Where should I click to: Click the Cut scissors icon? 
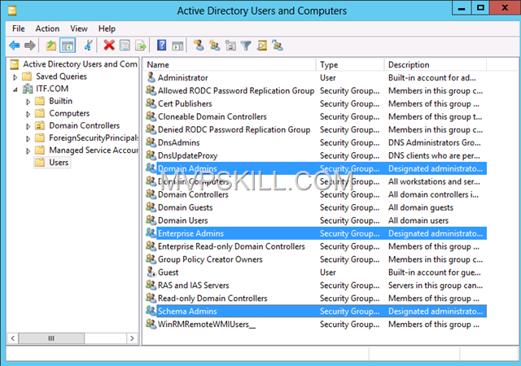coord(88,46)
